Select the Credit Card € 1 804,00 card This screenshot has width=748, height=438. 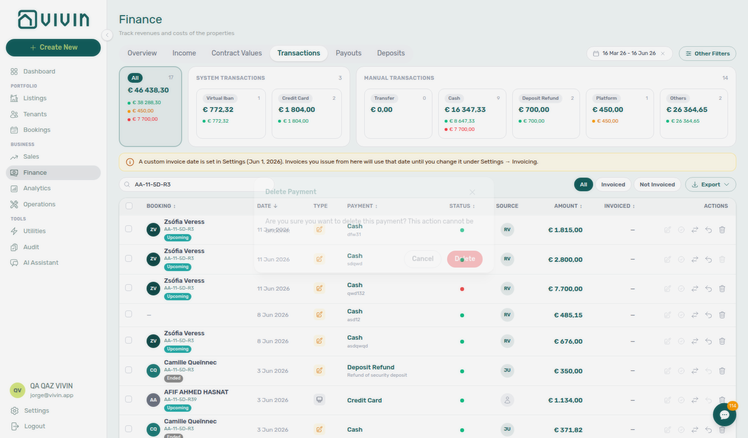coord(306,113)
